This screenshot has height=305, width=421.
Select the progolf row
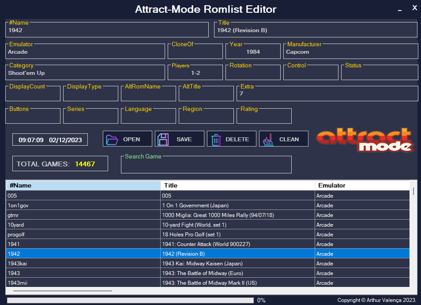pyautogui.click(x=208, y=234)
